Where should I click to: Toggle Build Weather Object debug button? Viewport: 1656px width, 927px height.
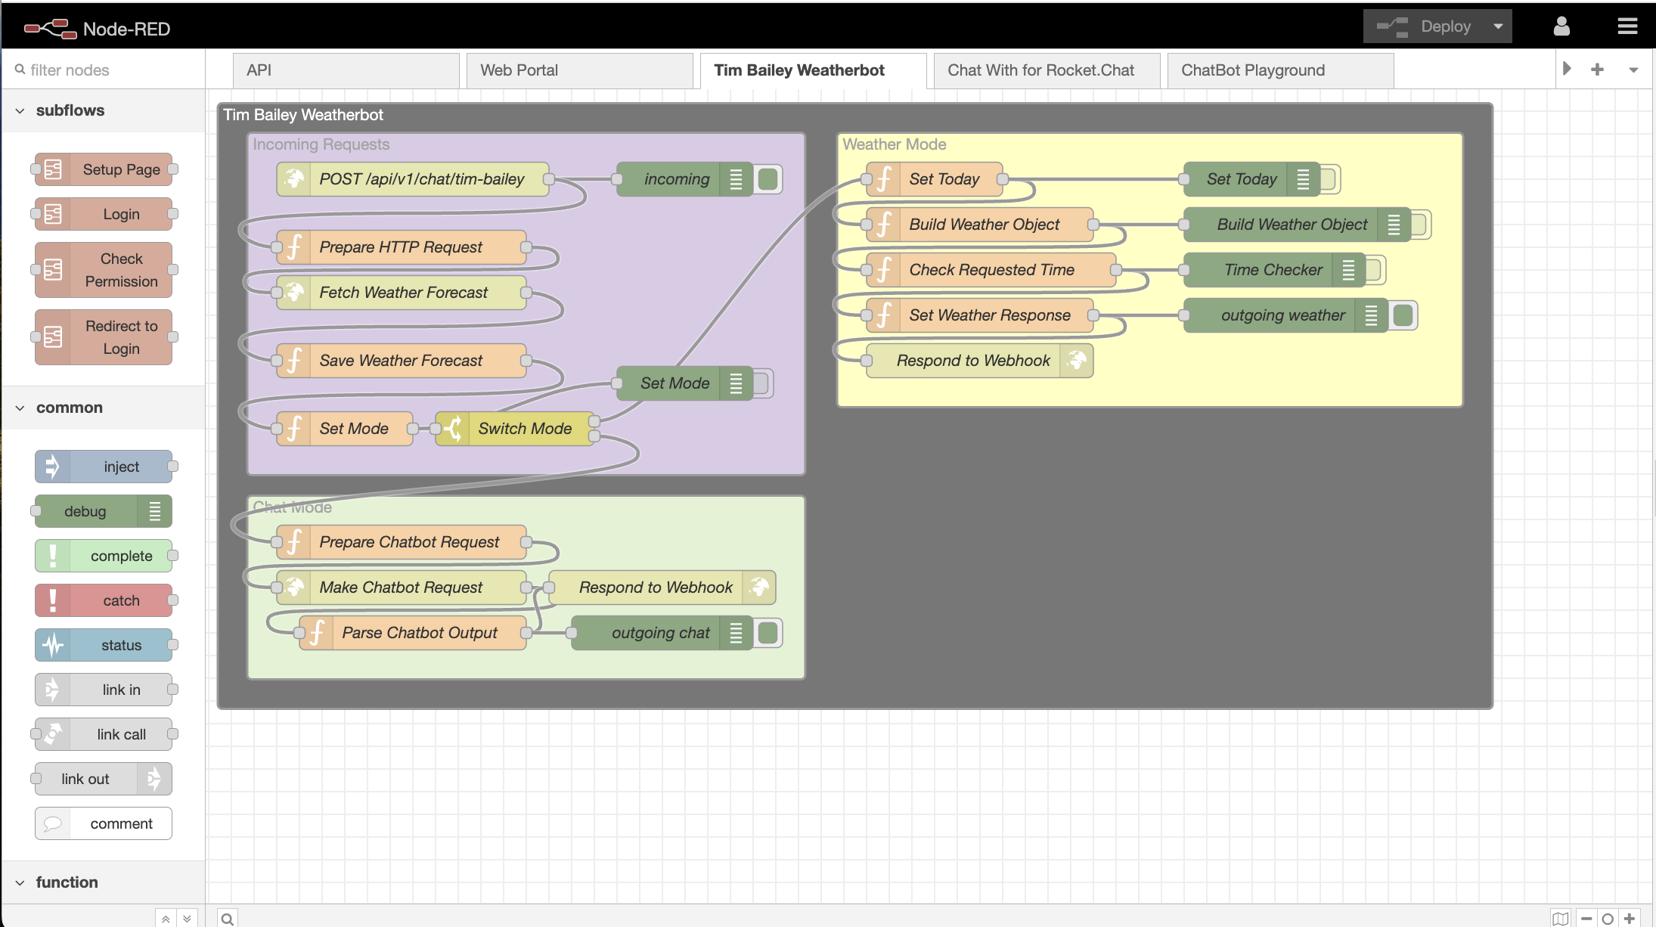pyautogui.click(x=1419, y=225)
